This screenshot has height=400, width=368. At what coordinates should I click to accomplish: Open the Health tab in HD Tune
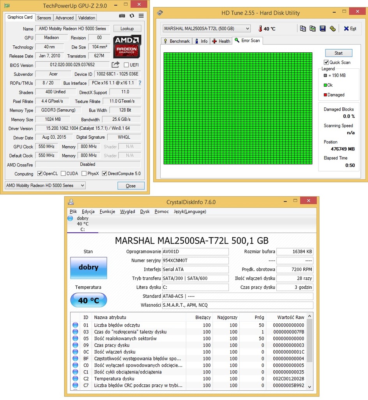click(x=221, y=41)
